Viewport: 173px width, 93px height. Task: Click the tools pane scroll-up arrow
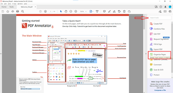click(172, 22)
